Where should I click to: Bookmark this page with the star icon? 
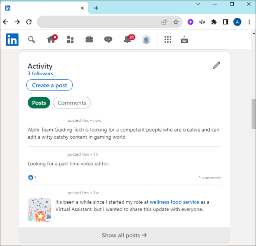[x=176, y=22]
